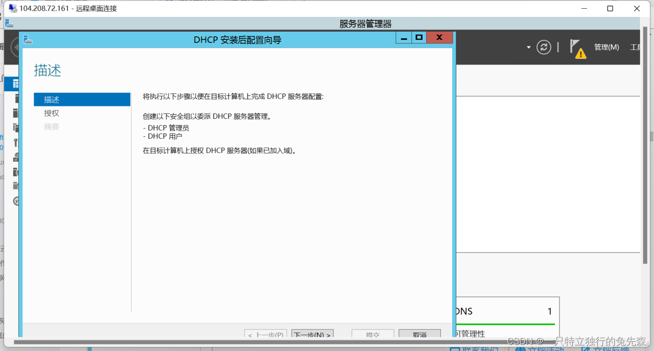Minimize the DHCP configuration wizard
This screenshot has height=351, width=654.
click(404, 38)
